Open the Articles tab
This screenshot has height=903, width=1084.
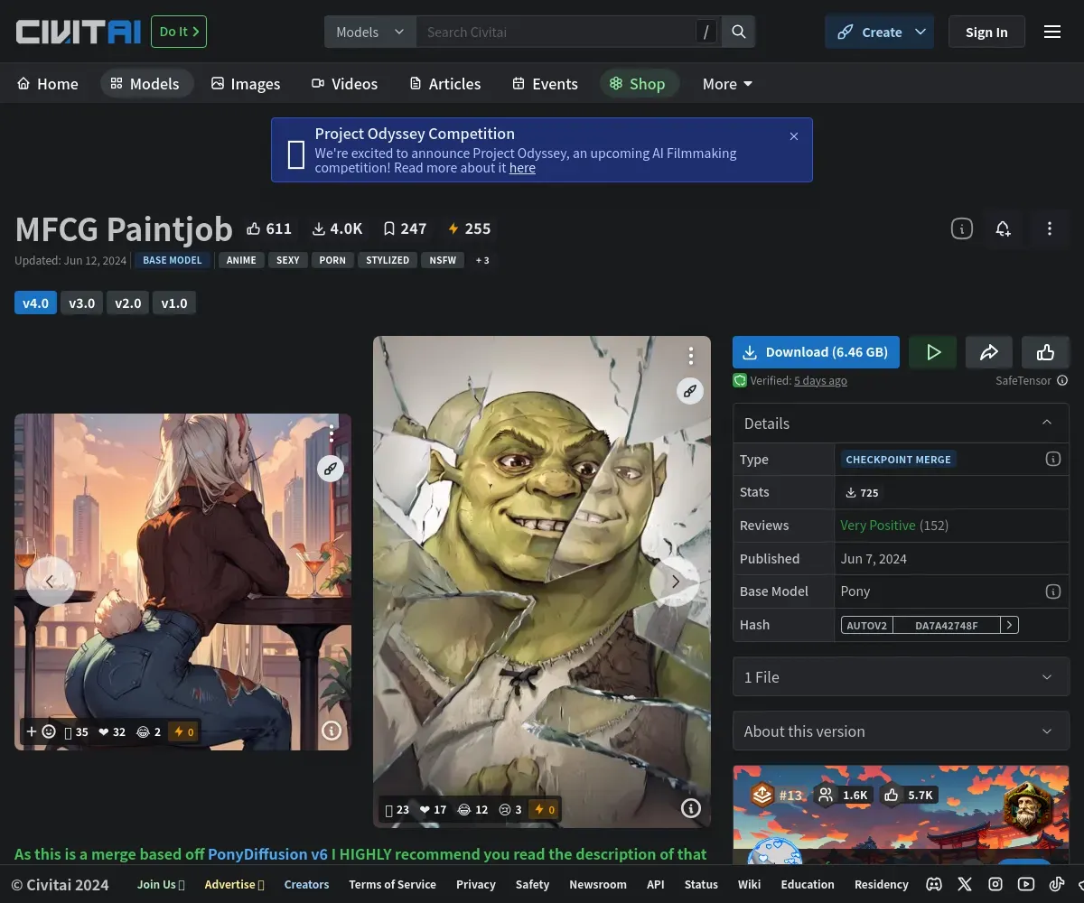pyautogui.click(x=444, y=84)
